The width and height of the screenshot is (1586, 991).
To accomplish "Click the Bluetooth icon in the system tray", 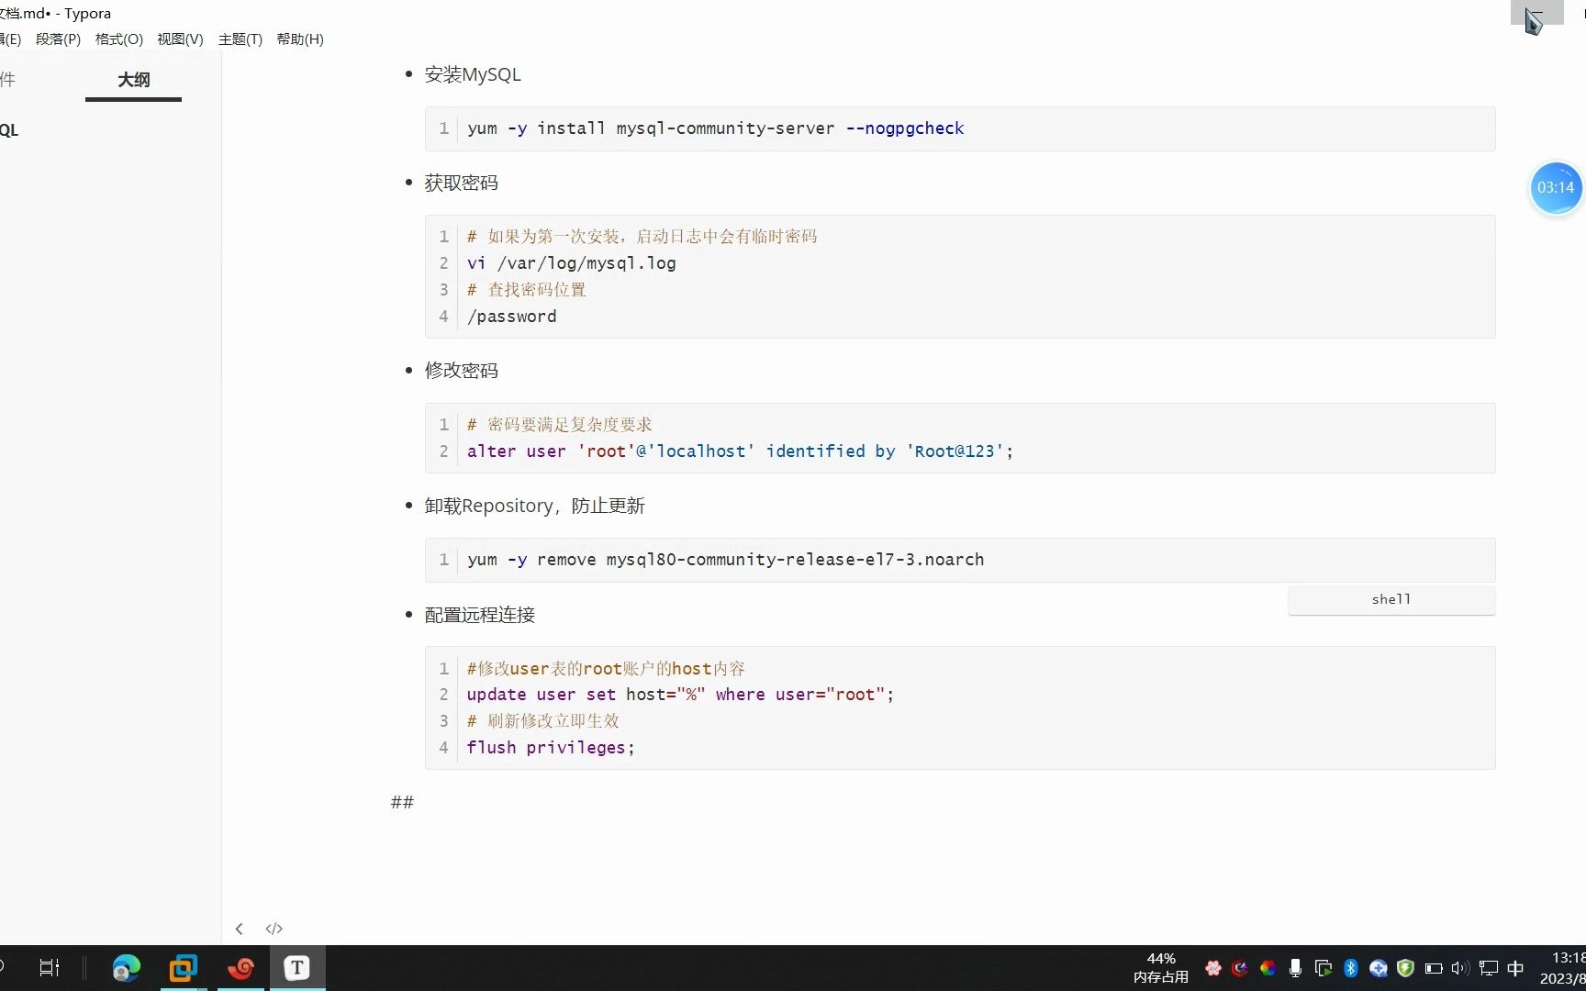I will click(x=1350, y=967).
